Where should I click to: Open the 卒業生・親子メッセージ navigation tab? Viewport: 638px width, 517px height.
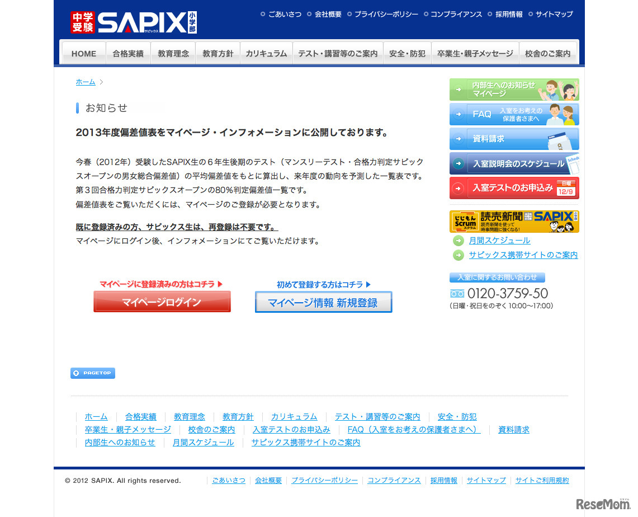pyautogui.click(x=475, y=53)
